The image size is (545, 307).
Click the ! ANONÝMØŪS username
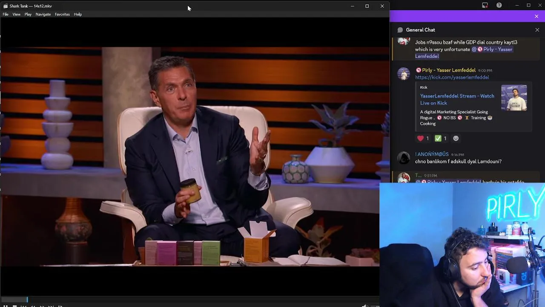point(432,154)
